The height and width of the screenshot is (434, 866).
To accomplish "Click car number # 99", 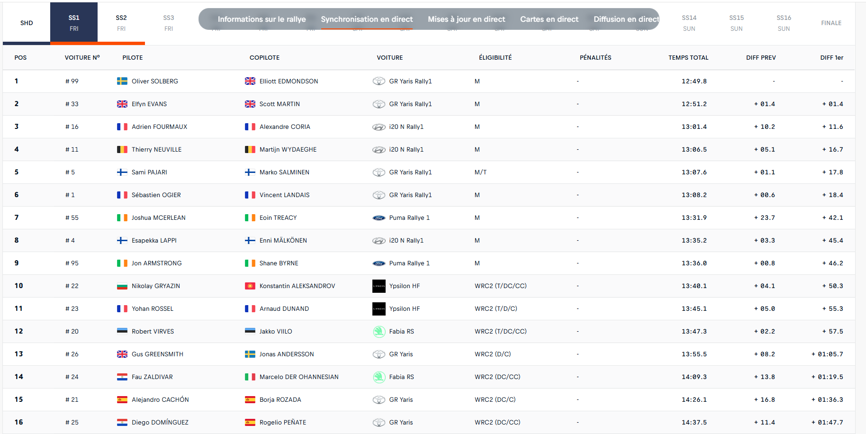I will click(x=72, y=81).
